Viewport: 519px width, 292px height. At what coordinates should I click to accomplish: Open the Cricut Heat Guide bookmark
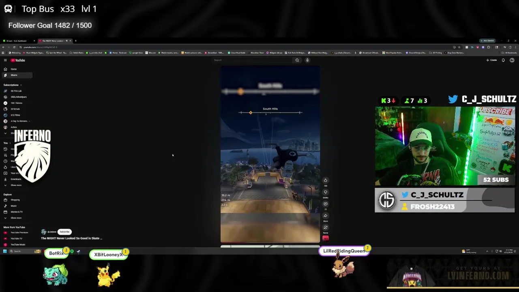[237, 53]
